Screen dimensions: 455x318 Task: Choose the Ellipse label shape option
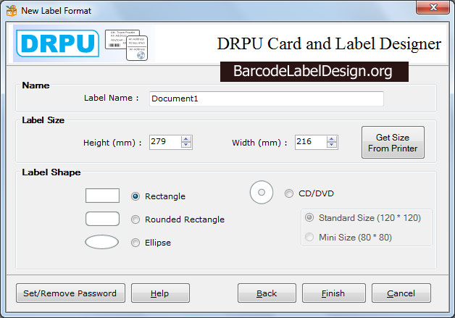point(135,243)
